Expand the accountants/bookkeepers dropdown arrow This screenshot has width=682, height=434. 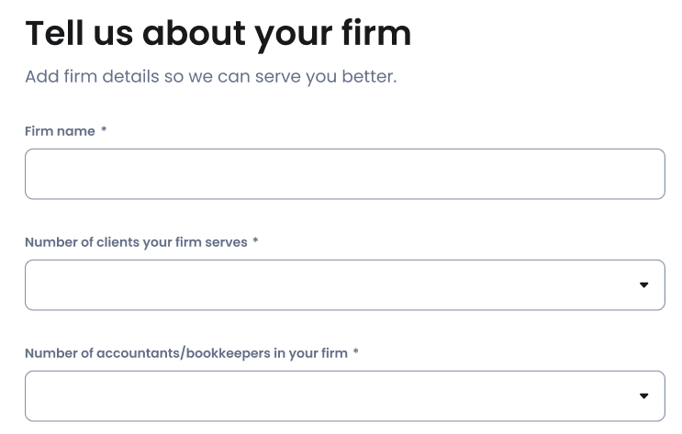643,396
